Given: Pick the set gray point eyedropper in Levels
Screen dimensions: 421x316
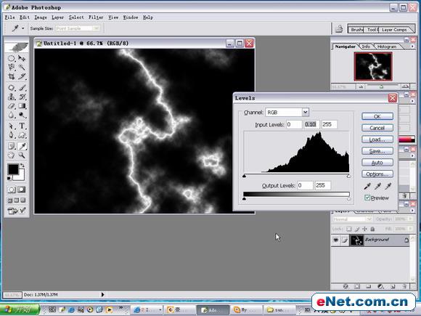Looking at the screenshot, I should coord(377,186).
